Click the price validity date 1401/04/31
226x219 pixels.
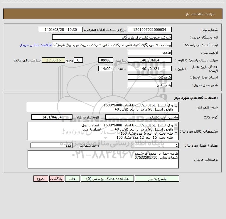point(150,69)
